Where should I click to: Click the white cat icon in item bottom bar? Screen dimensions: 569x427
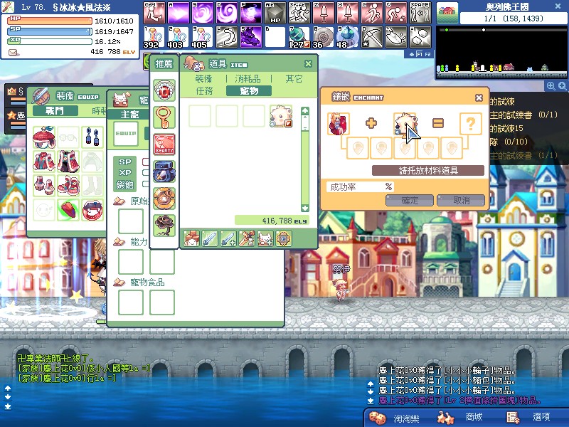265,238
